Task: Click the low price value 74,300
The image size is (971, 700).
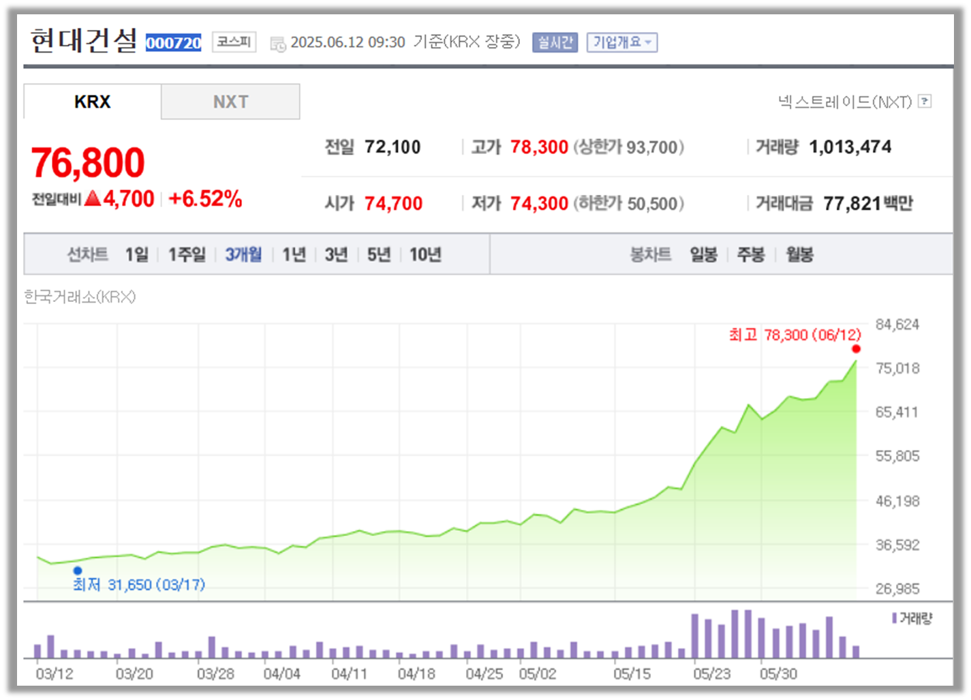Action: (539, 203)
